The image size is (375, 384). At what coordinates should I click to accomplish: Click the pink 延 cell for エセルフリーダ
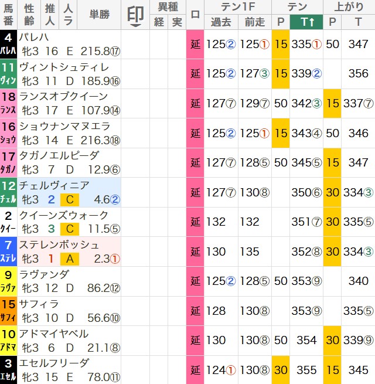pos(195,370)
